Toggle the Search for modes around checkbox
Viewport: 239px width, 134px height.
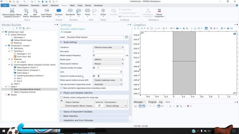(x=94, y=76)
